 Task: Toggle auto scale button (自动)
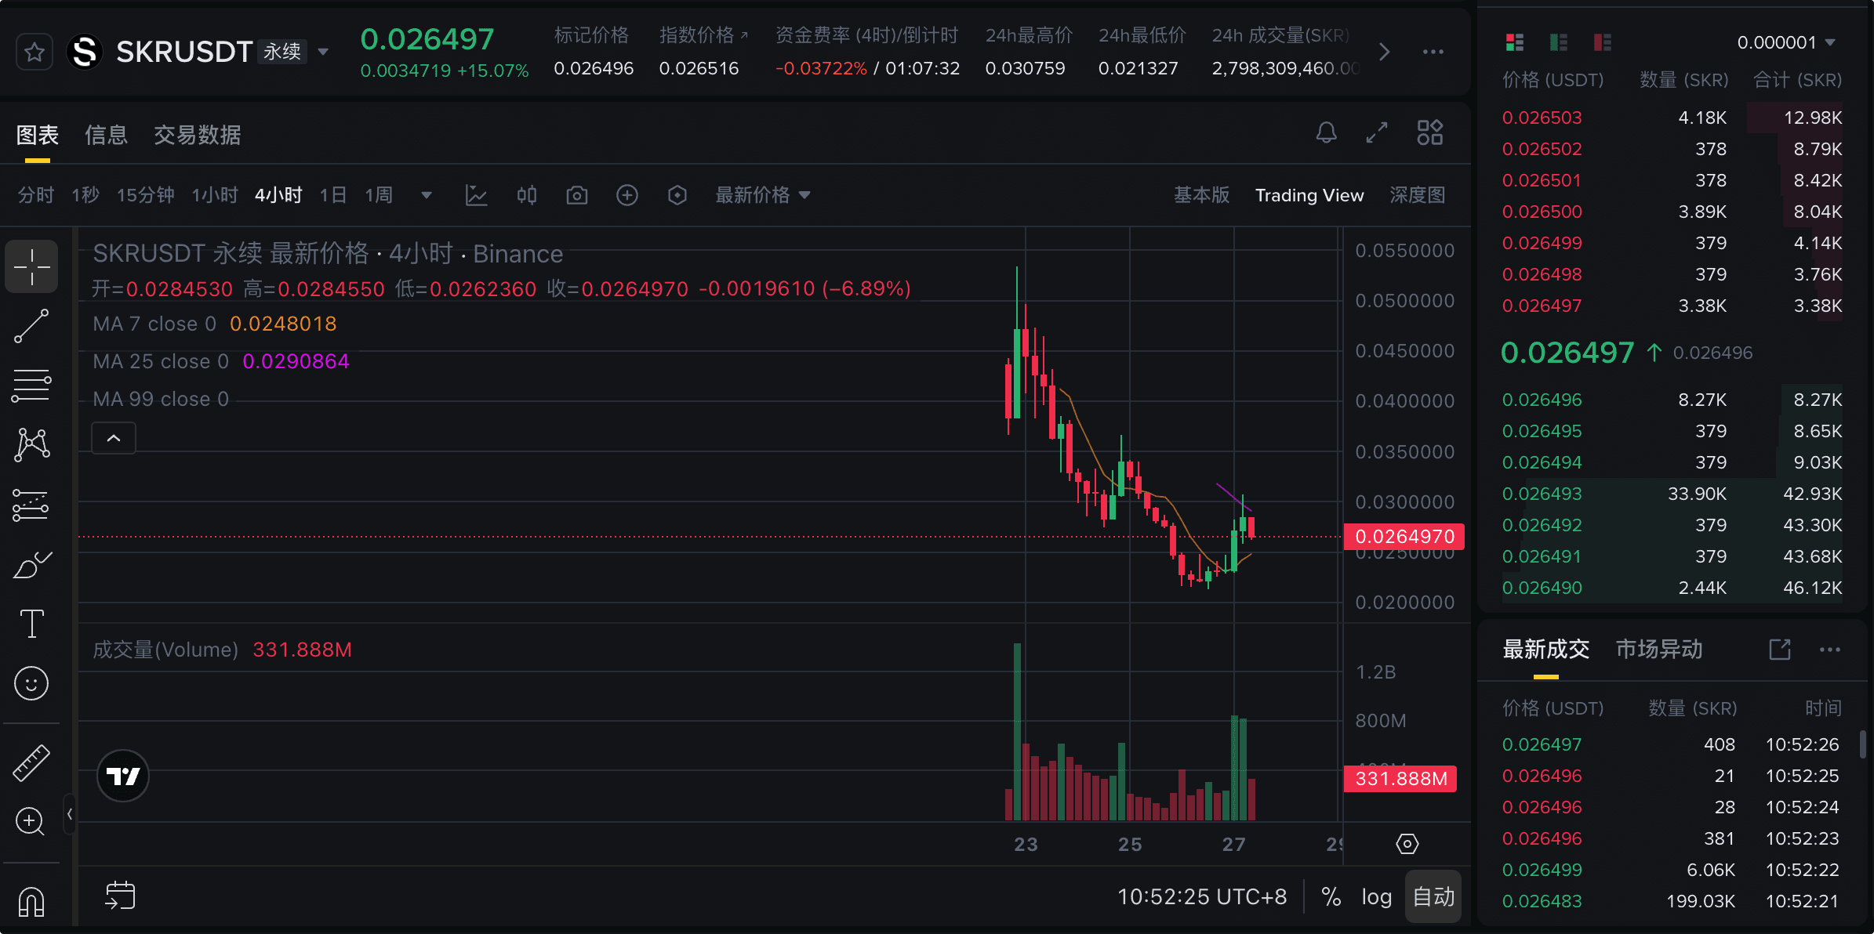pyautogui.click(x=1433, y=896)
